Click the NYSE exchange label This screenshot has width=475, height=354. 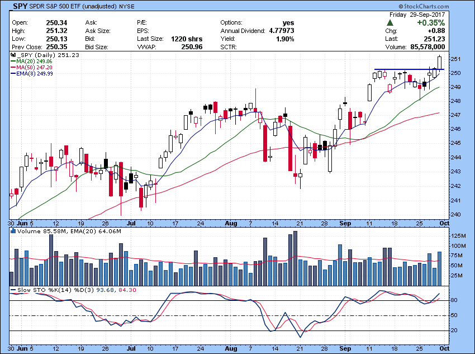click(x=127, y=6)
